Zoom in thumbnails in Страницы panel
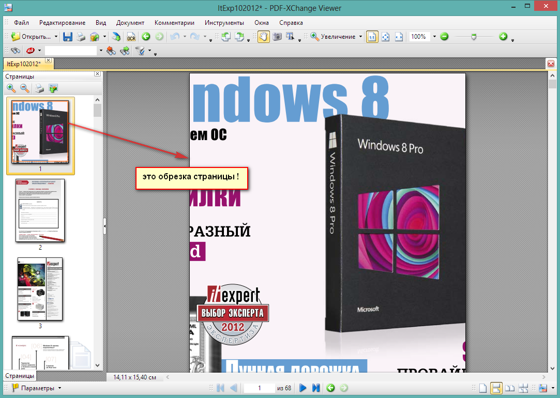This screenshot has width=560, height=398. [x=11, y=88]
